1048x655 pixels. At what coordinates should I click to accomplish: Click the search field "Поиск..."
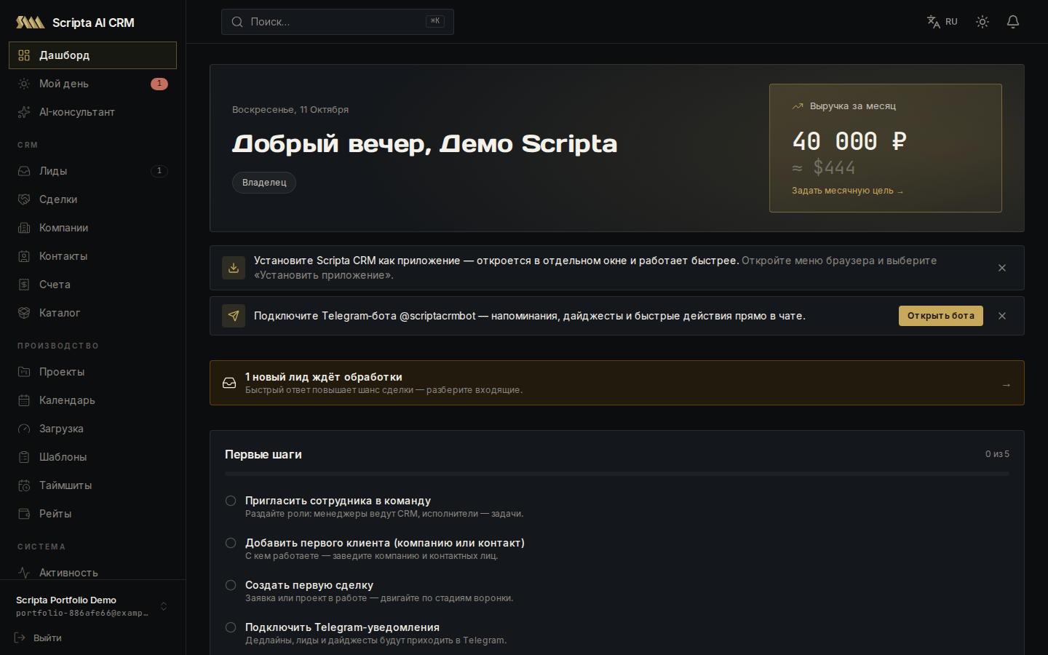pyautogui.click(x=338, y=22)
